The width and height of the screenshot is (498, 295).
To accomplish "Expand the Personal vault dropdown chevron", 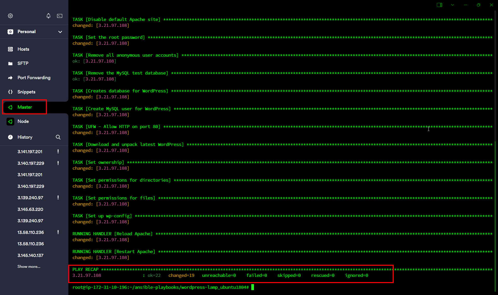I will (60, 32).
